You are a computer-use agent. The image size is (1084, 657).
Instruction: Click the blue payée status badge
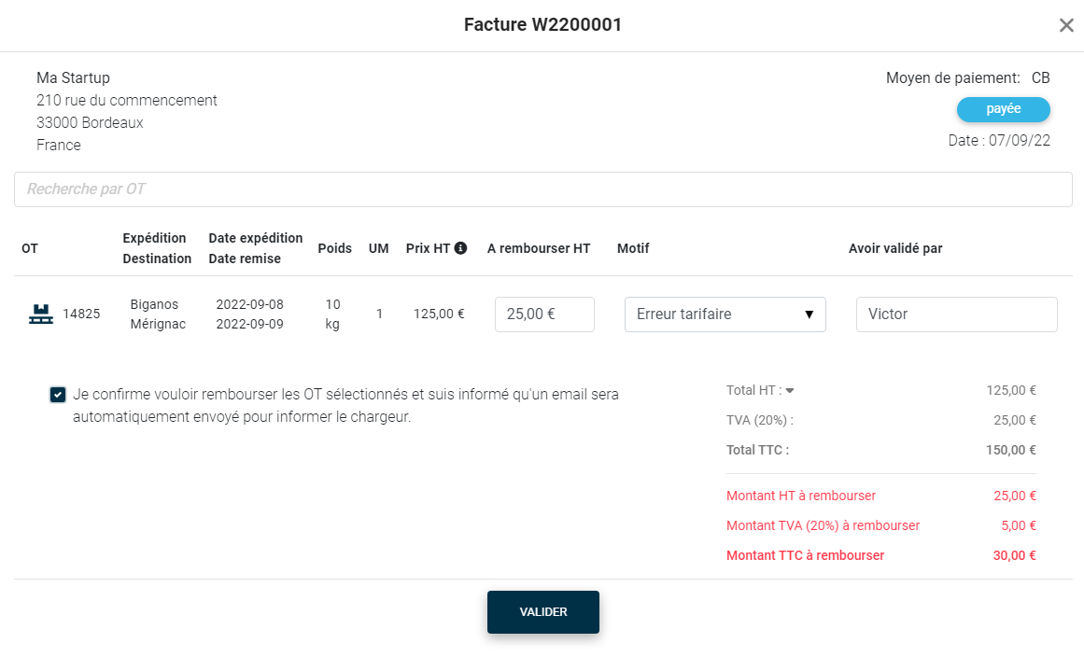(1003, 109)
